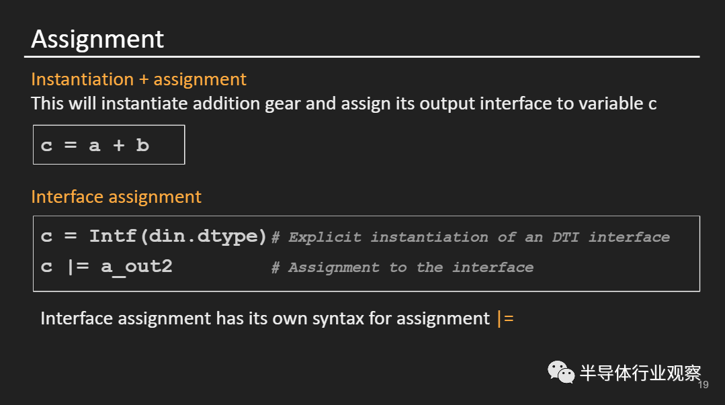725x405 pixels.
Task: Select operand "b" in the first code box
Action: (x=142, y=145)
